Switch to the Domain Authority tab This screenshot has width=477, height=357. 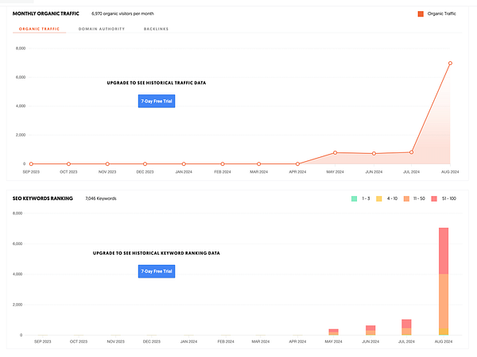pyautogui.click(x=100, y=29)
